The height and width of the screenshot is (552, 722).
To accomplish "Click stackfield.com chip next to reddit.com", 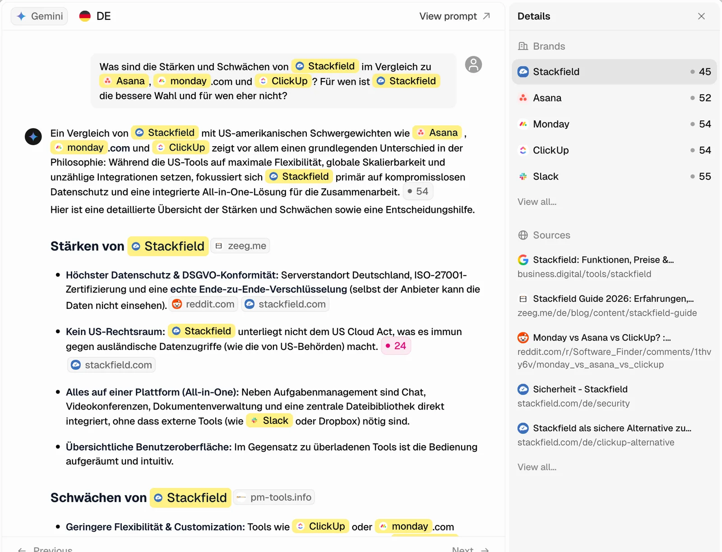I will pyautogui.click(x=285, y=304).
